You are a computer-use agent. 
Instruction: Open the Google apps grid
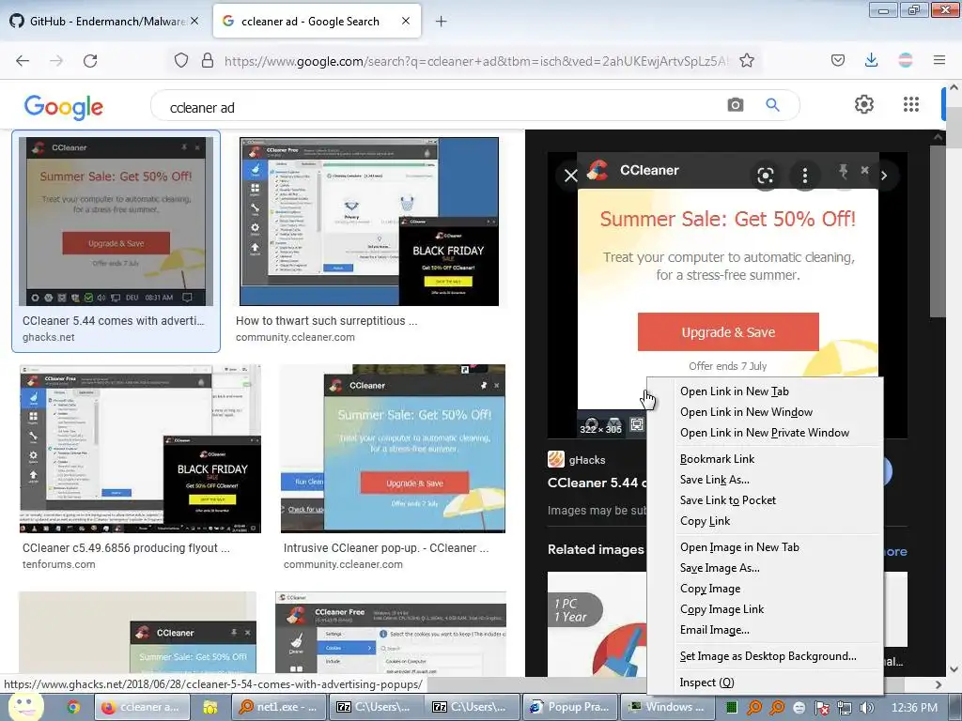point(911,104)
